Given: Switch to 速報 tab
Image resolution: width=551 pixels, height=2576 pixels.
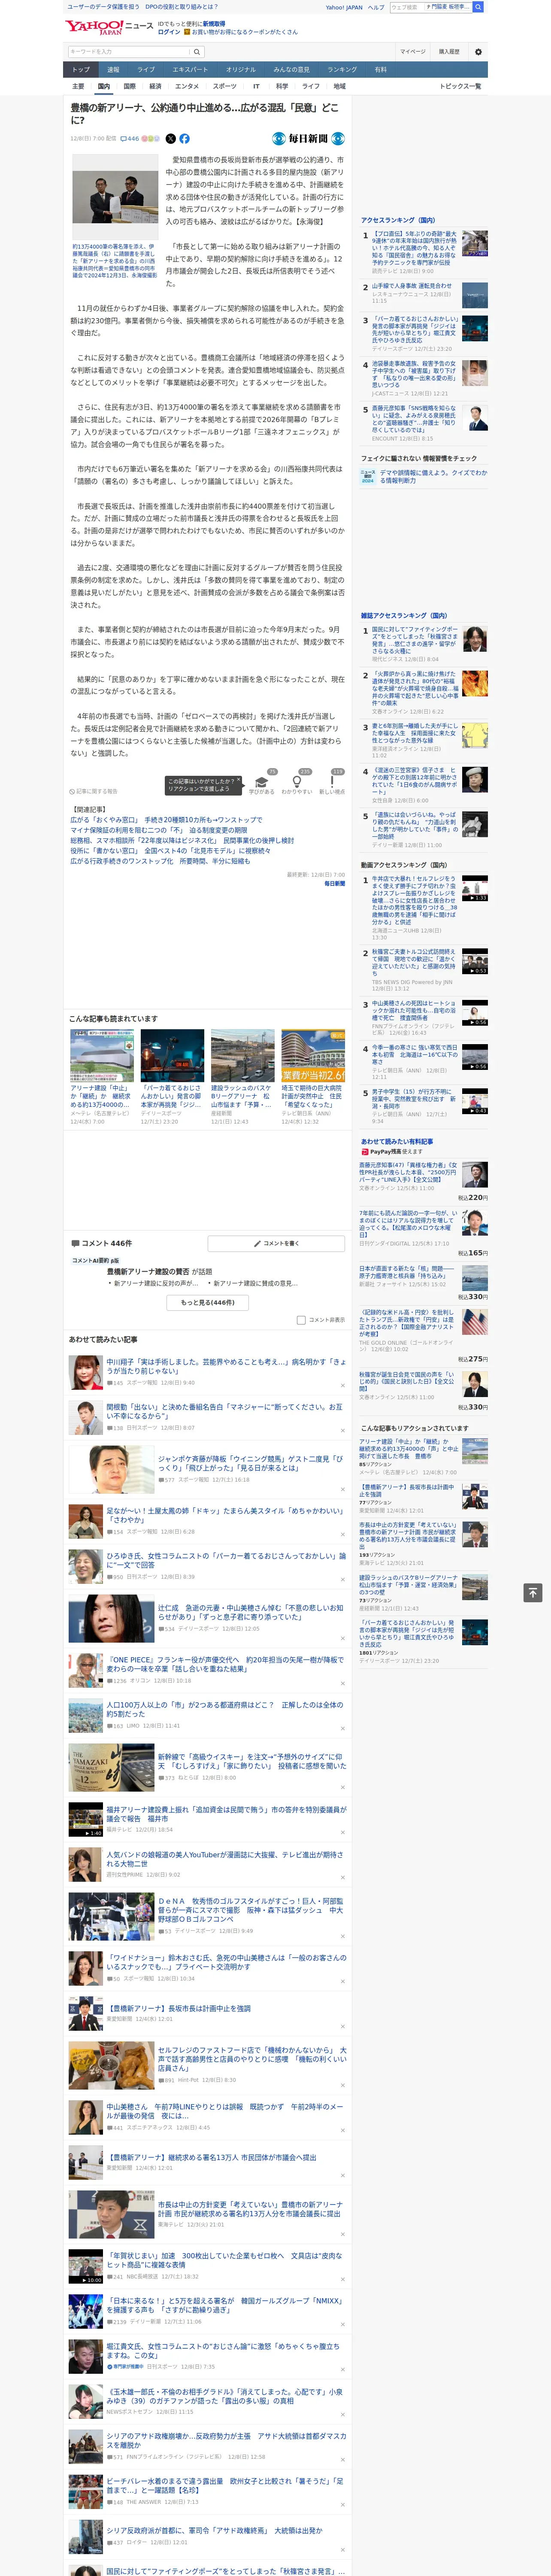Looking at the screenshot, I should point(113,70).
